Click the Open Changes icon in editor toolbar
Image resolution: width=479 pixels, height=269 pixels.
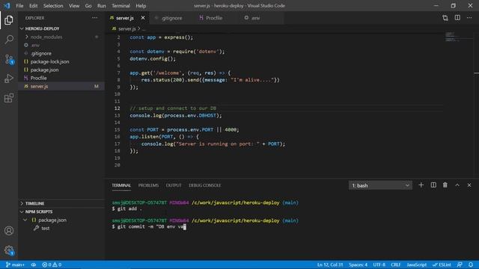(x=445, y=18)
